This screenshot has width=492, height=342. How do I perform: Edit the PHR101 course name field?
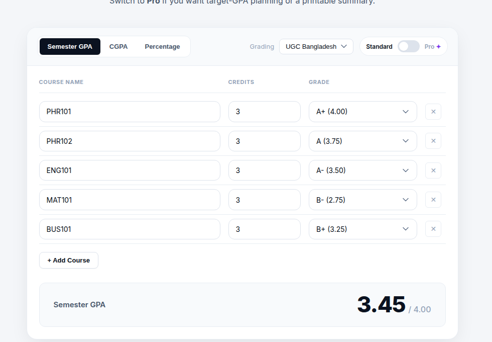(130, 112)
